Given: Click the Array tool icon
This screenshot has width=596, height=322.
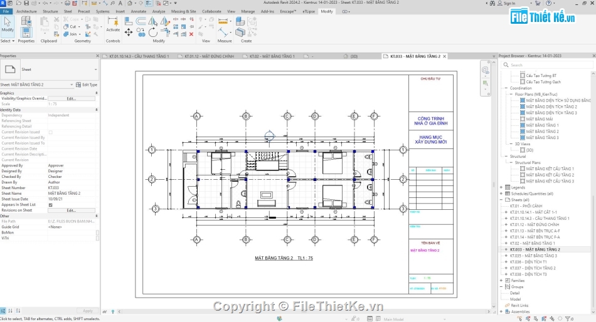Looking at the screenshot, I should [176, 26].
